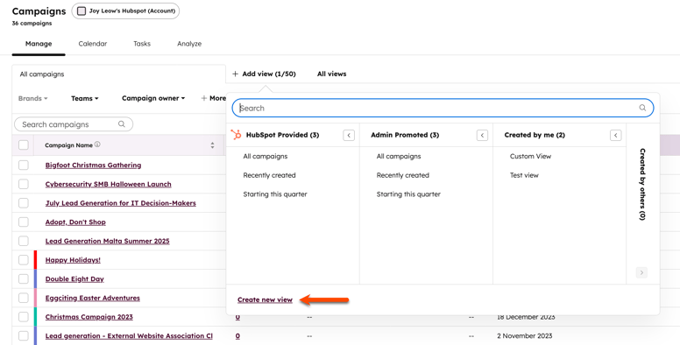Toggle the account checkbox for Joy Leow's Hubspot
This screenshot has width=680, height=345.
[81, 11]
